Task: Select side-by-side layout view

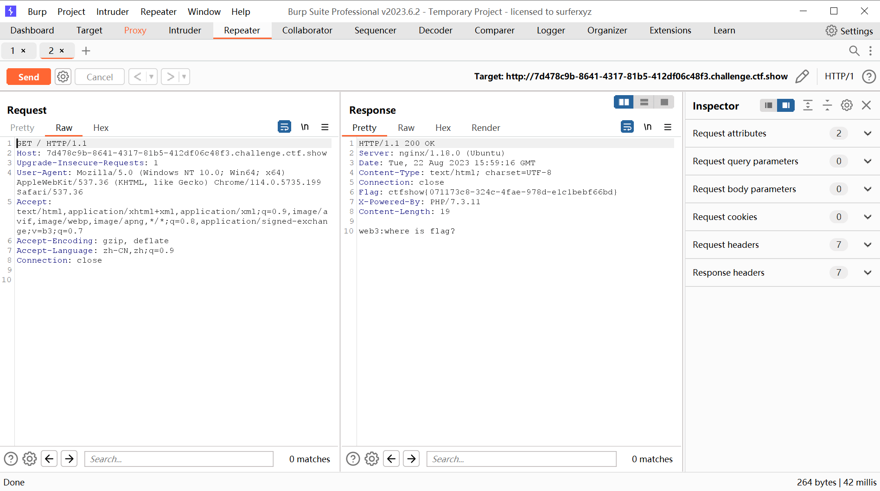Action: 624,102
